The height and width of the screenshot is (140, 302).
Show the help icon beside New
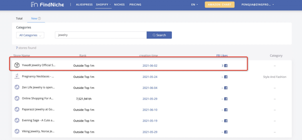(x=39, y=18)
